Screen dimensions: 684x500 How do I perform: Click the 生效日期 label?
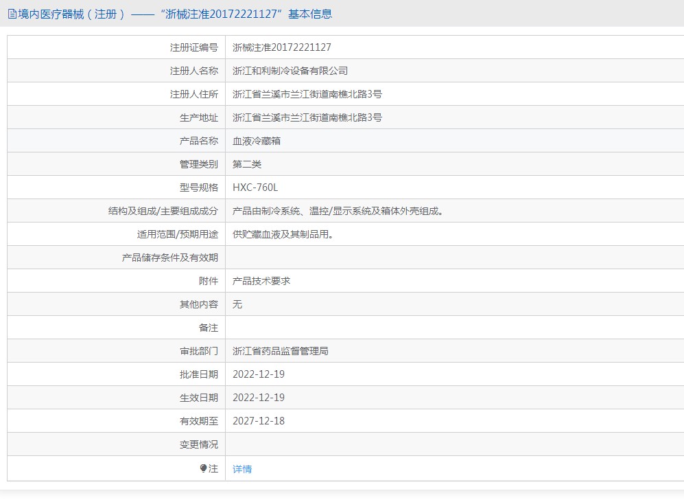tap(199, 398)
